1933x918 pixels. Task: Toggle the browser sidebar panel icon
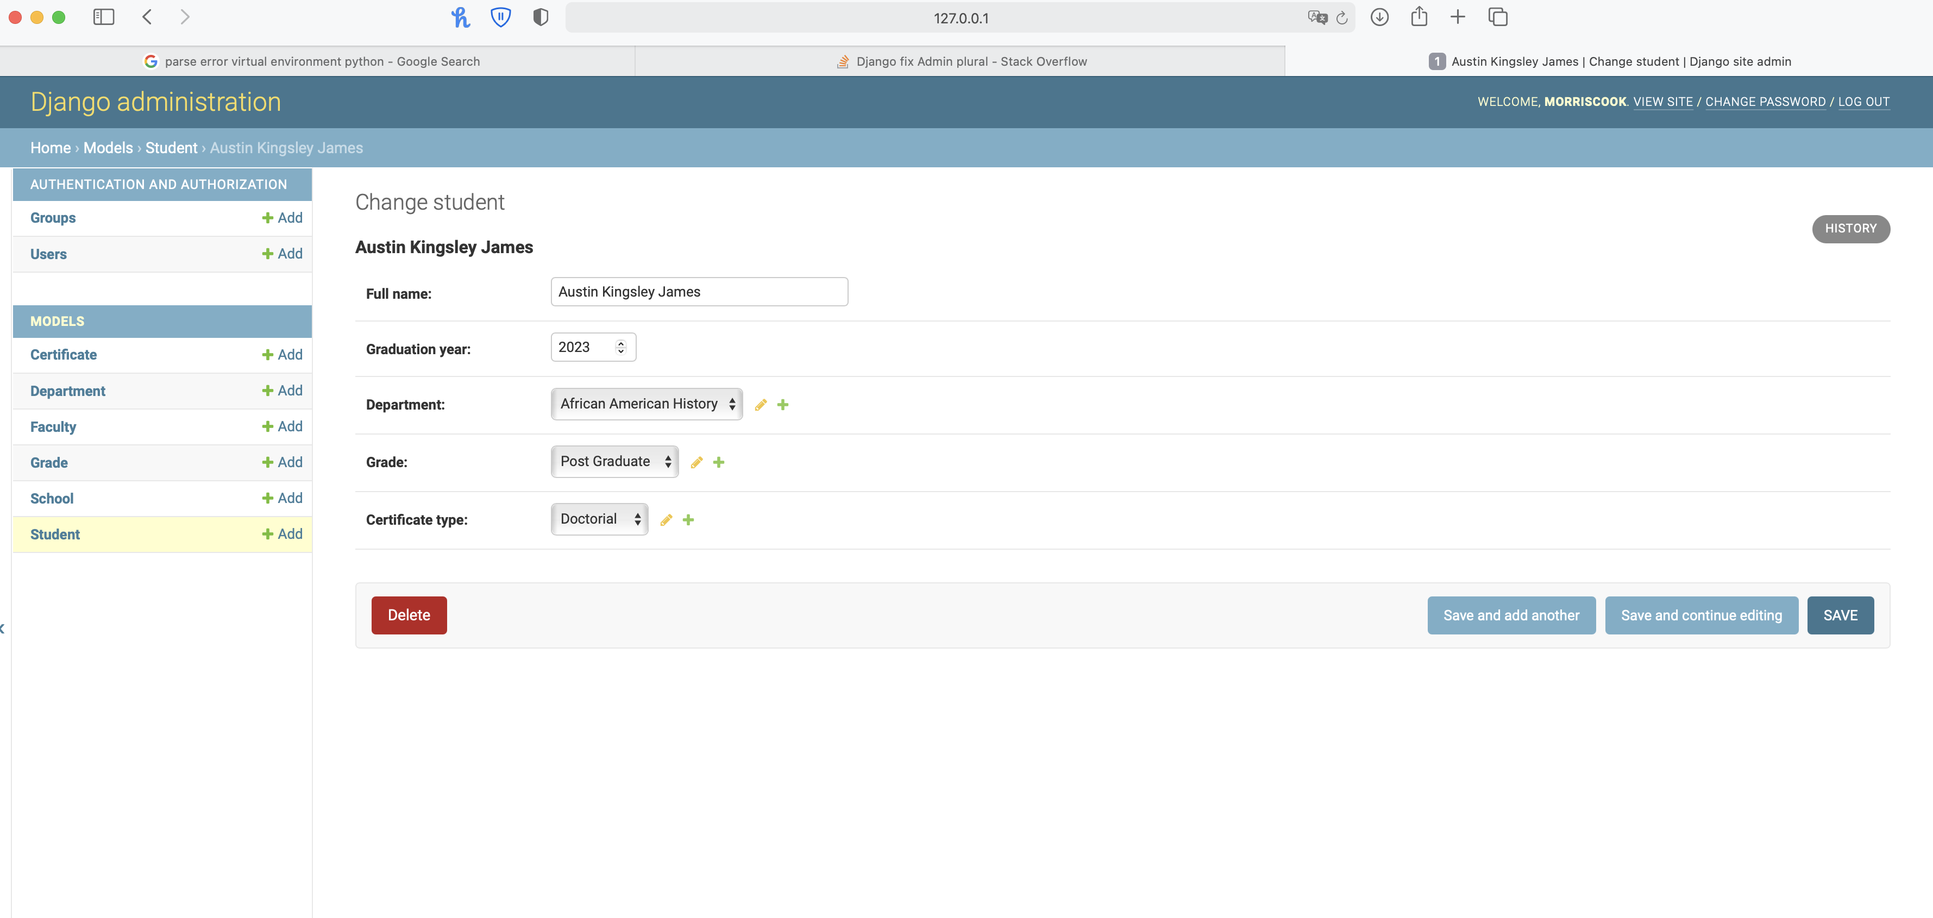[104, 16]
